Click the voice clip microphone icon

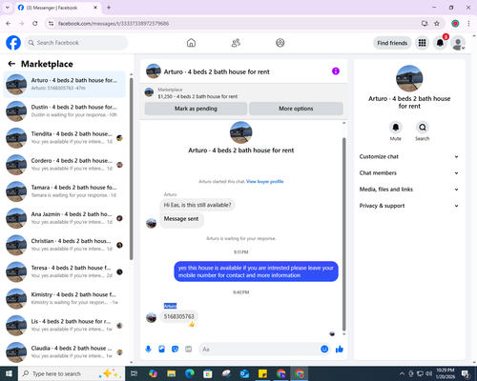148,350
